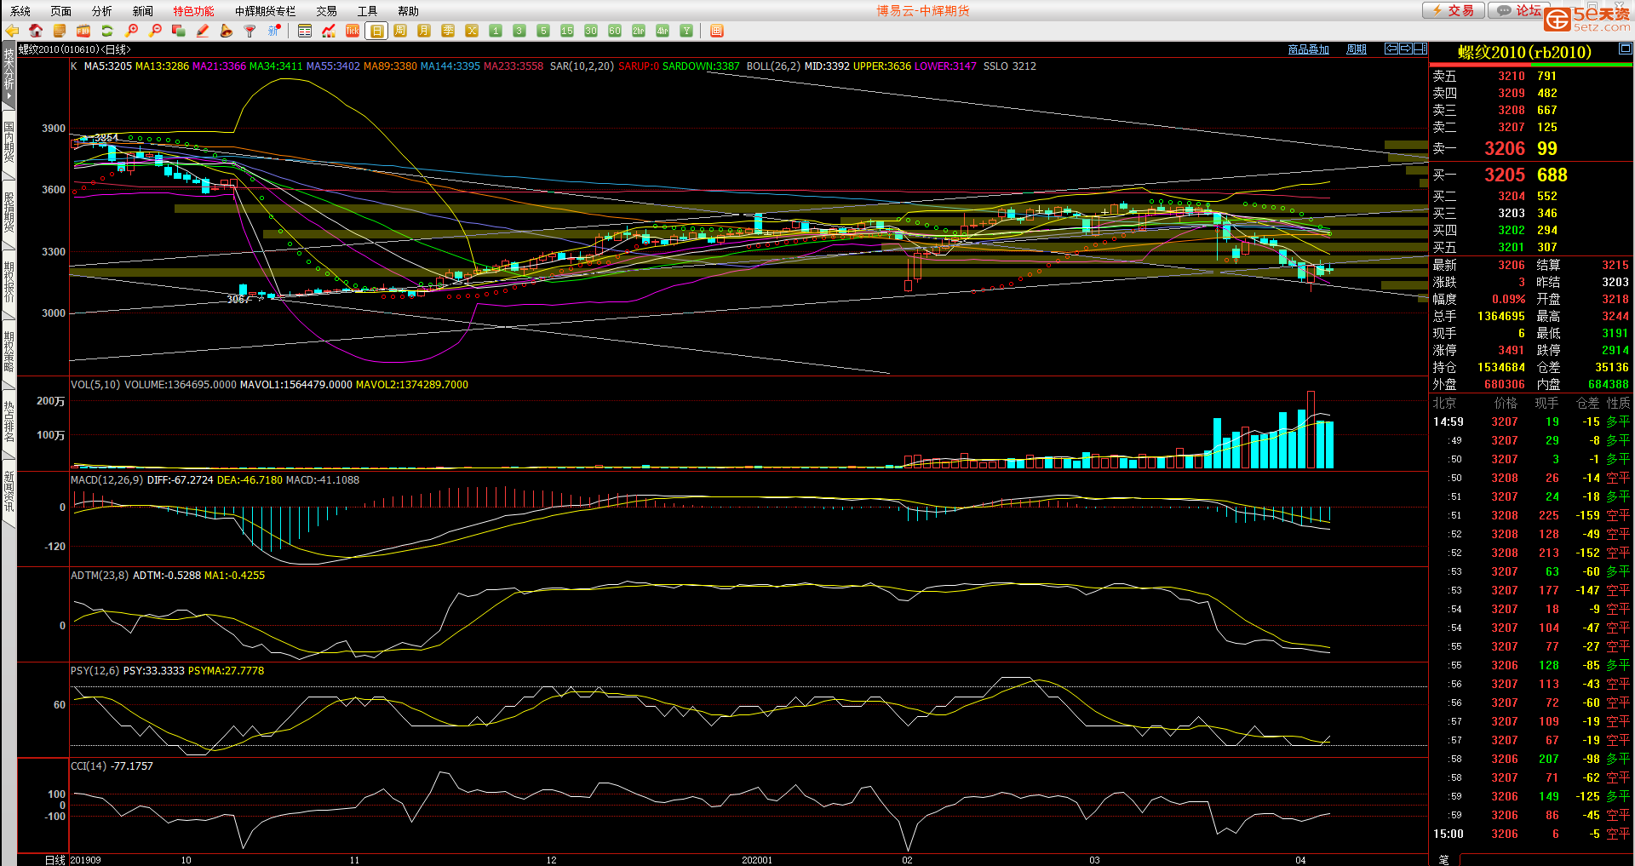Select the 国内期货 side tab
The height and width of the screenshot is (866, 1635).
9,143
